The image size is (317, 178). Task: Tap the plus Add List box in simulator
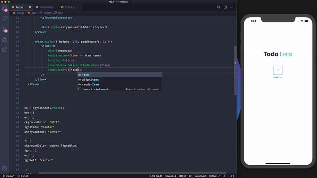pos(278,70)
